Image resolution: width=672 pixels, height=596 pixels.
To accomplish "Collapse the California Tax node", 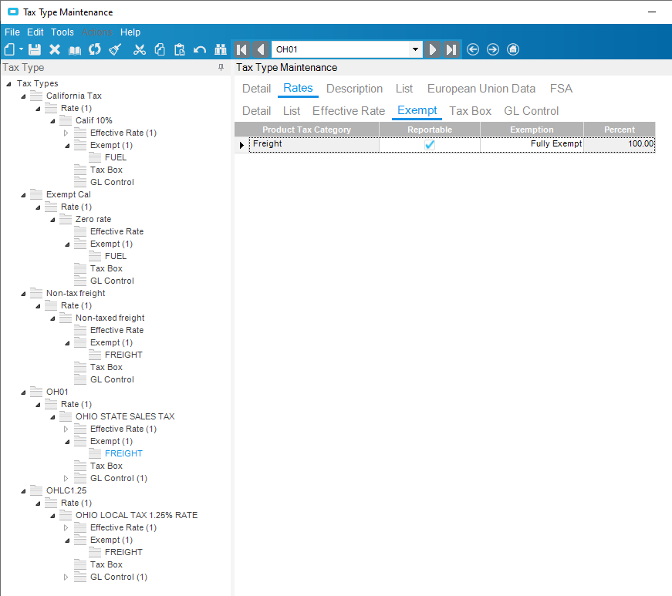I will [23, 96].
